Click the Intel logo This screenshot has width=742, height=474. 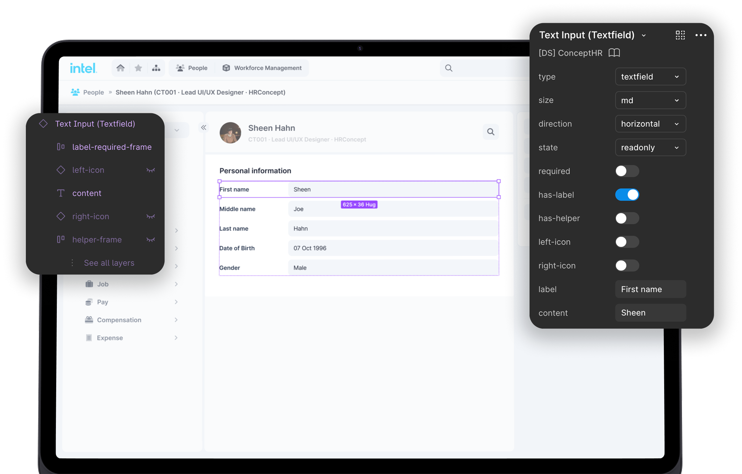[x=83, y=68]
